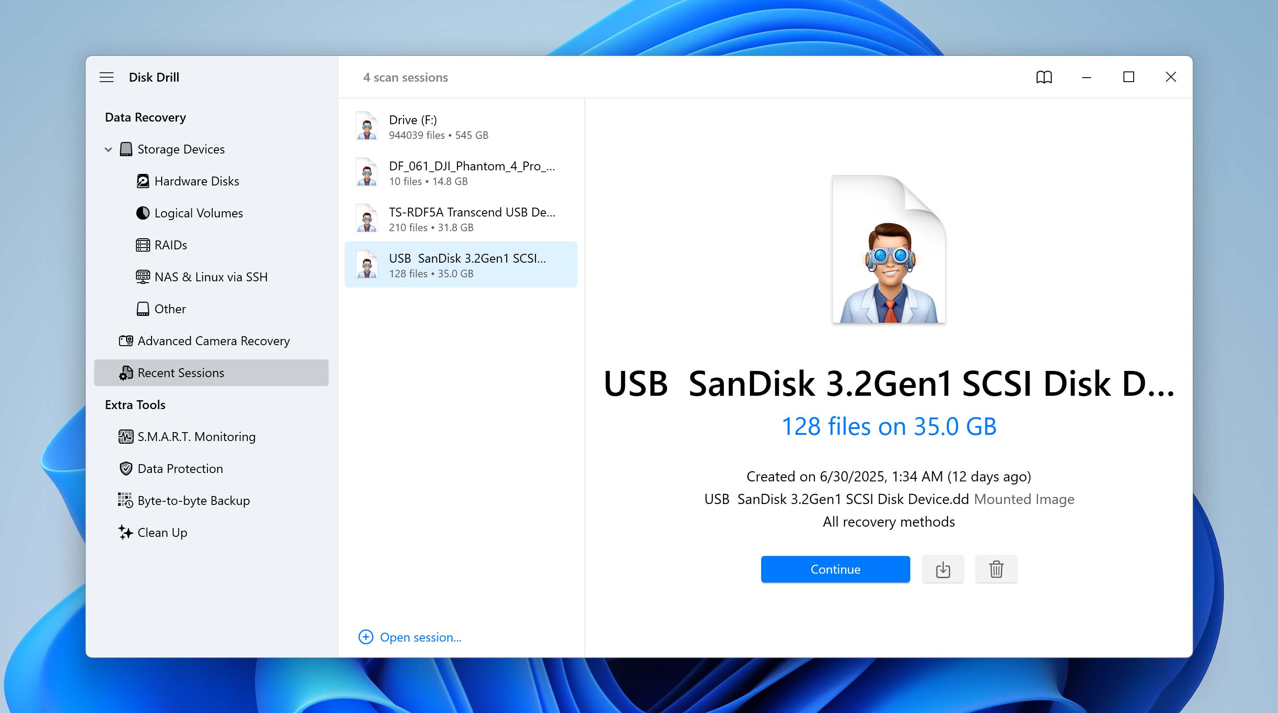Screen dimensions: 1278x713
Task: Select Logical Volumes in the sidebar
Action: pos(198,213)
